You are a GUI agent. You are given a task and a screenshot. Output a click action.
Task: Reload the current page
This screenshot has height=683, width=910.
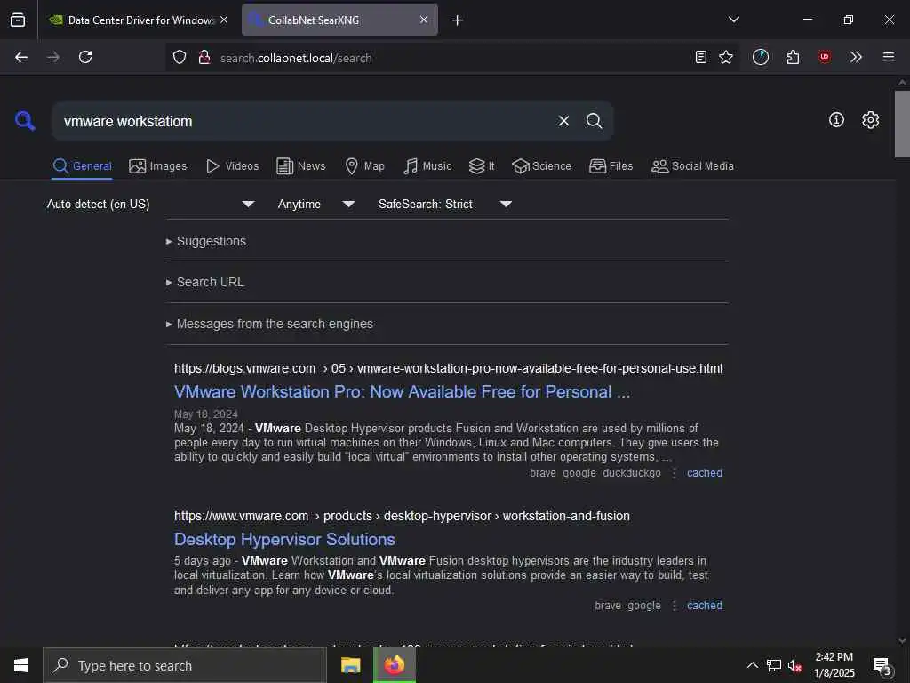85,57
